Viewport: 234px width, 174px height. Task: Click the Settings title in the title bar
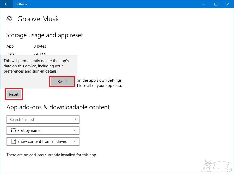21,4
